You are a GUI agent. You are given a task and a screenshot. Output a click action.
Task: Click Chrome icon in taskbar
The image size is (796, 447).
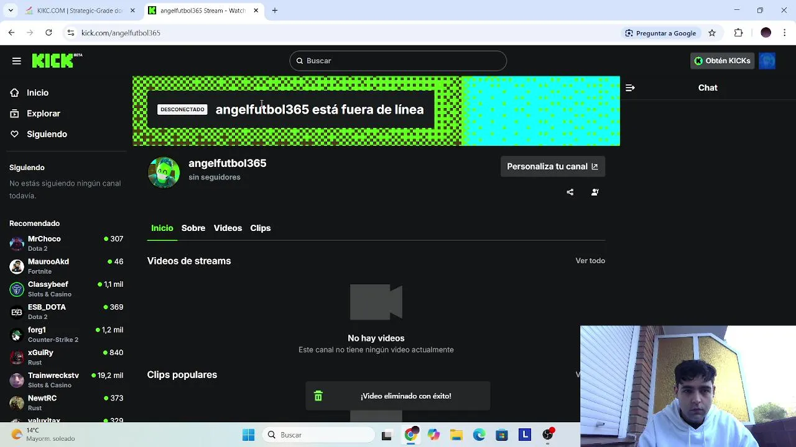(410, 435)
